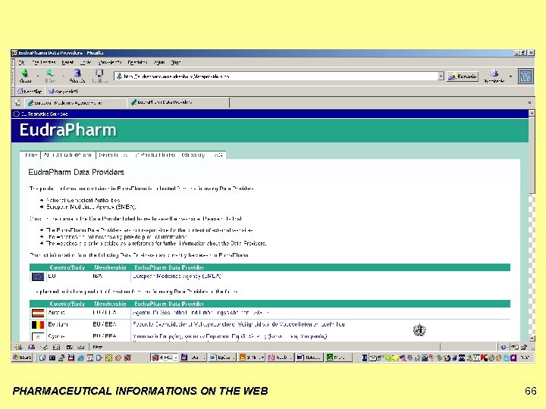
Task: Click the page scrollbar up arrow
Action: pyautogui.click(x=532, y=113)
